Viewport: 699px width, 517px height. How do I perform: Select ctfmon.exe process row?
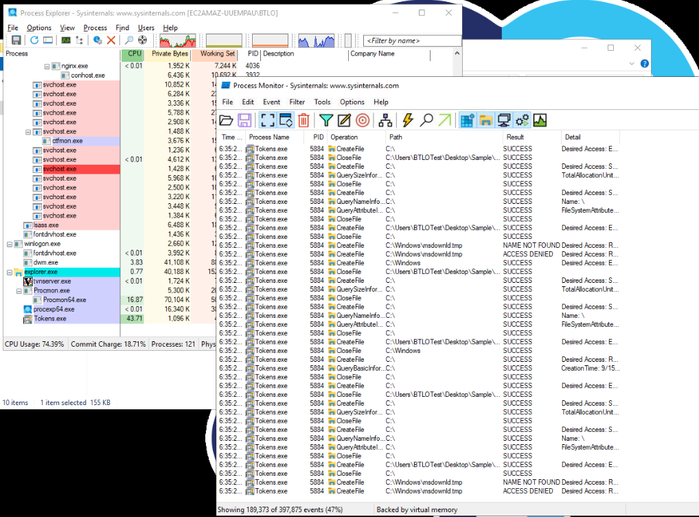pyautogui.click(x=67, y=141)
